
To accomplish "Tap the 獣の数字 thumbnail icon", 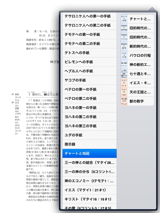I will point(124,101).
